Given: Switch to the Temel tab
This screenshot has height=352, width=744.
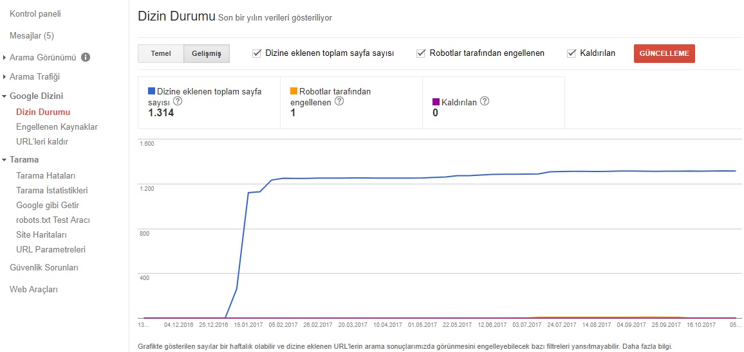Looking at the screenshot, I should (161, 53).
